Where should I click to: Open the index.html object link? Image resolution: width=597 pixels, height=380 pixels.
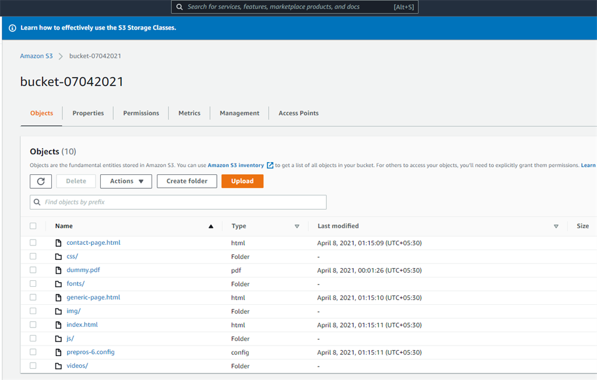[82, 325]
